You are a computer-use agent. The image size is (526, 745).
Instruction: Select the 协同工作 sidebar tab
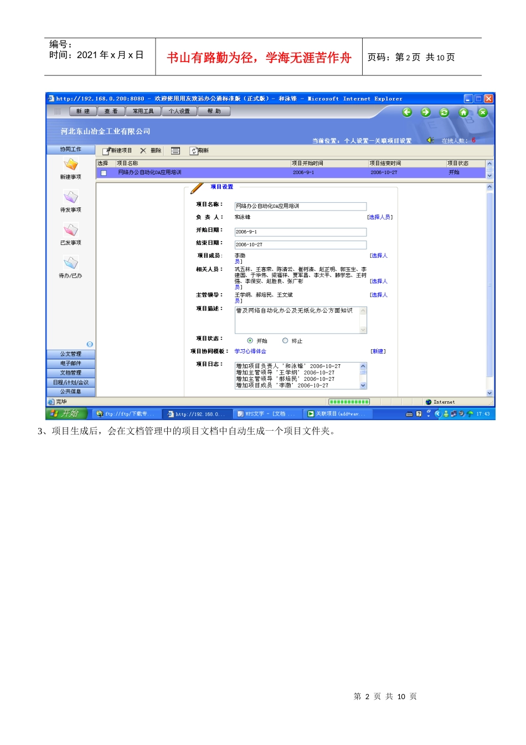tap(71, 150)
